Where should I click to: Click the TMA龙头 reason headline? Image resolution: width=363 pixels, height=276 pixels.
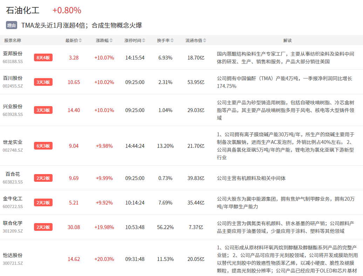click(x=82, y=25)
